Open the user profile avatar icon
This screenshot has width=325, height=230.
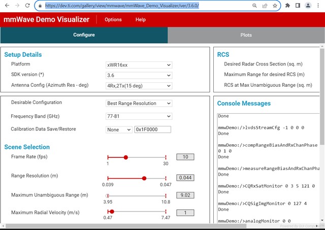pyautogui.click(x=308, y=6)
